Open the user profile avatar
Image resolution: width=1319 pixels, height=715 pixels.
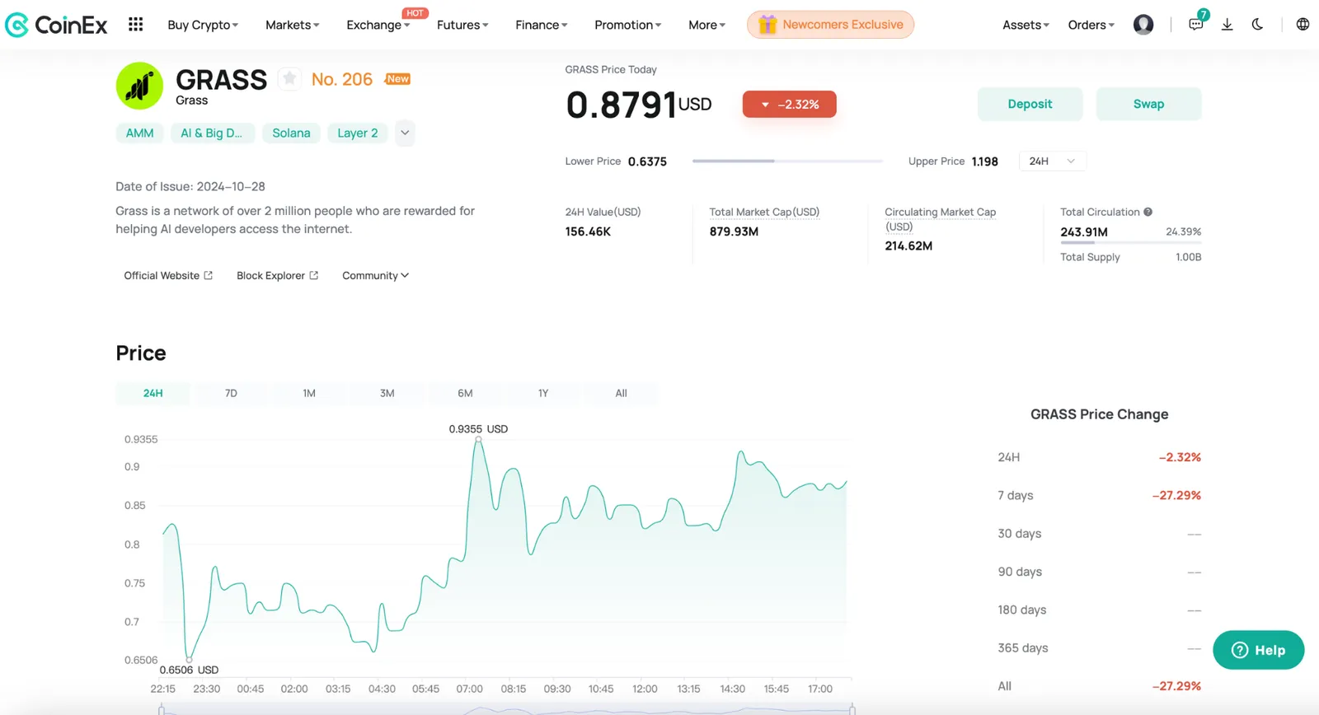pyautogui.click(x=1143, y=25)
